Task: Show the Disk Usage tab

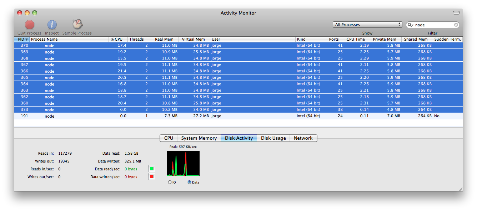Action: pyautogui.click(x=273, y=138)
